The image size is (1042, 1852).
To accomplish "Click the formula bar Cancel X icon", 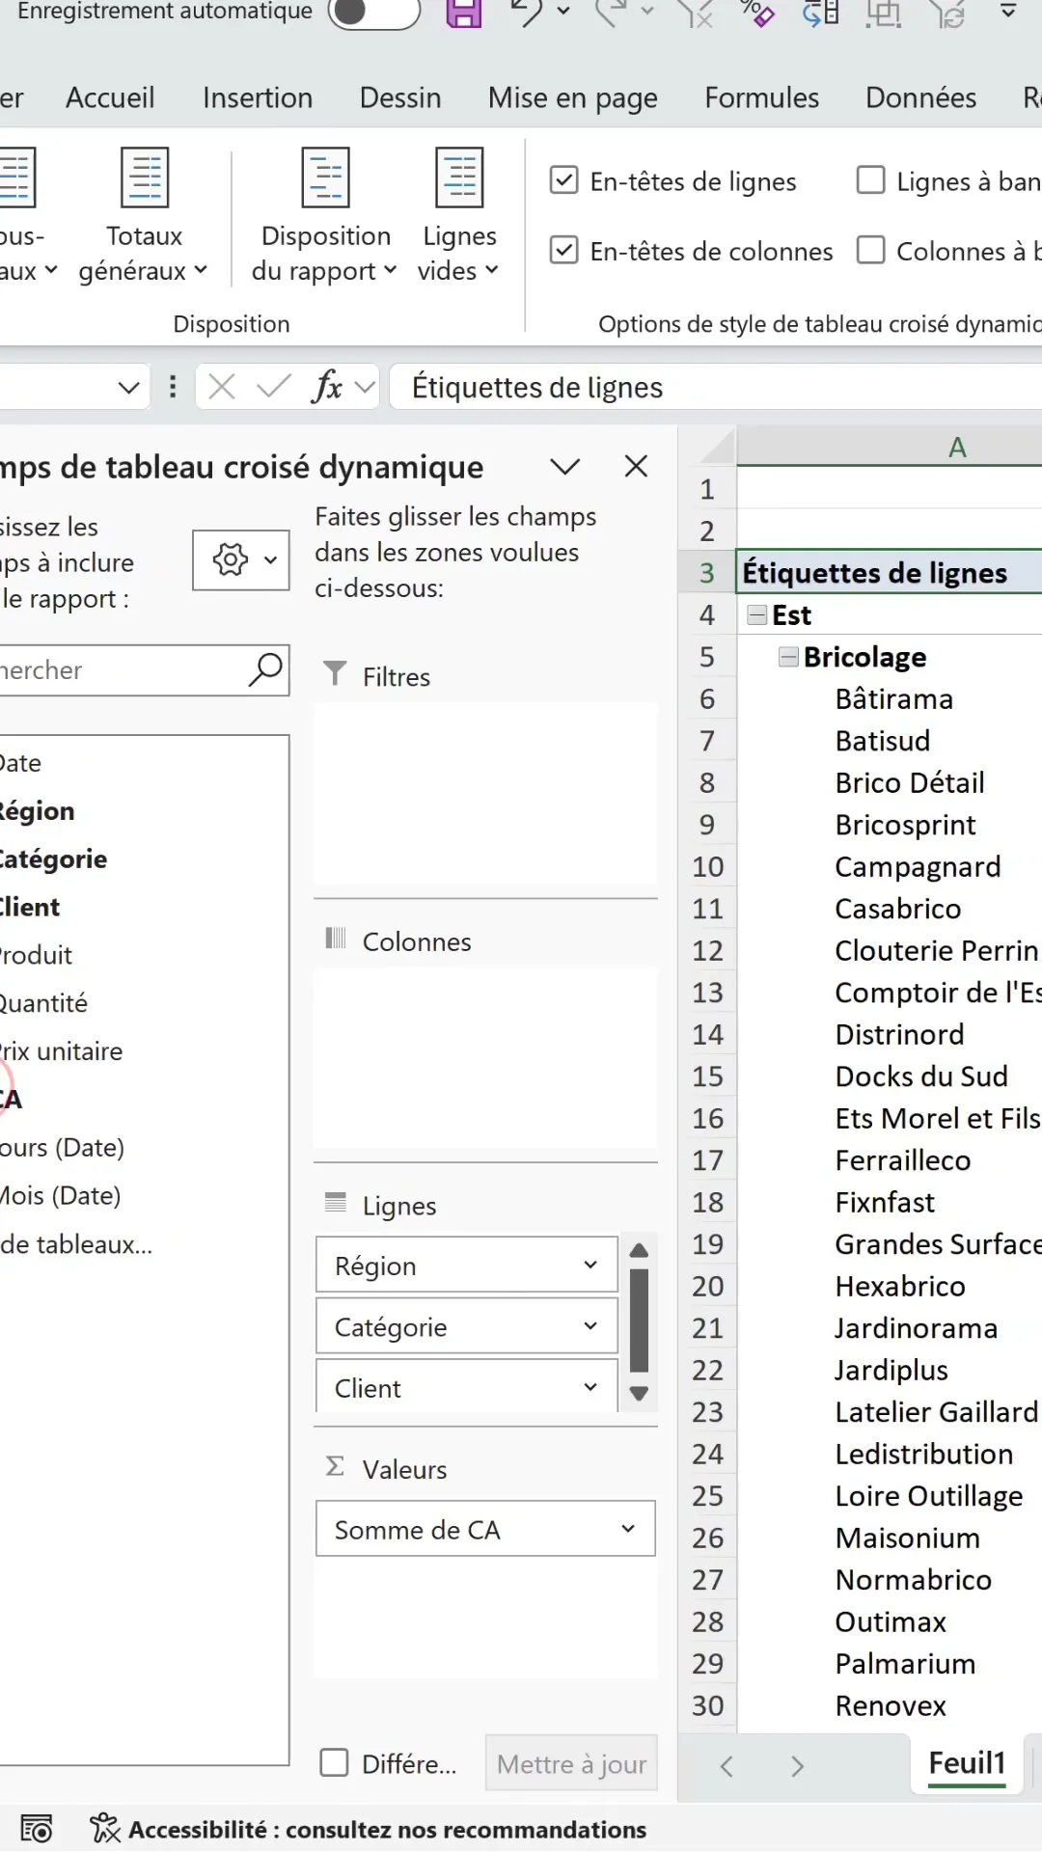I will tap(222, 387).
